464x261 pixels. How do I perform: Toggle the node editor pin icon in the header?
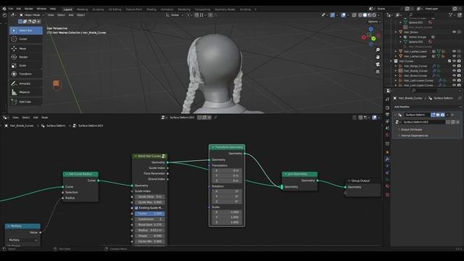(215, 117)
